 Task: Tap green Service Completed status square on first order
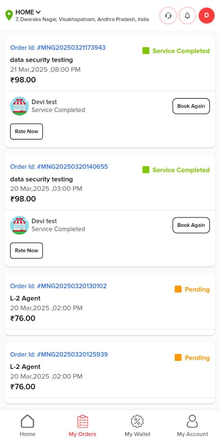tap(146, 51)
